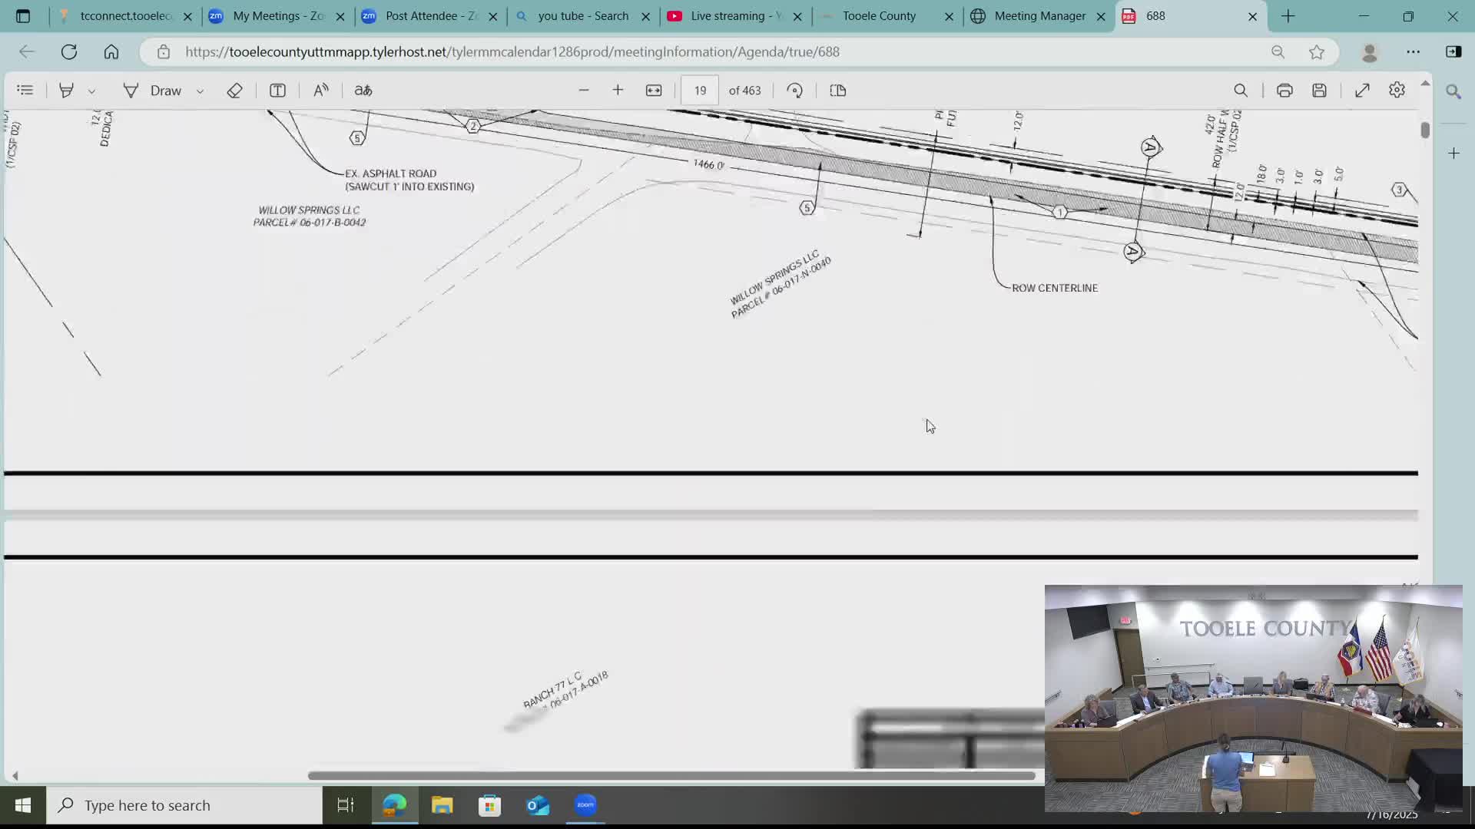This screenshot has height=829, width=1475.
Task: Open the browser Settings and more menu
Action: (x=1413, y=52)
